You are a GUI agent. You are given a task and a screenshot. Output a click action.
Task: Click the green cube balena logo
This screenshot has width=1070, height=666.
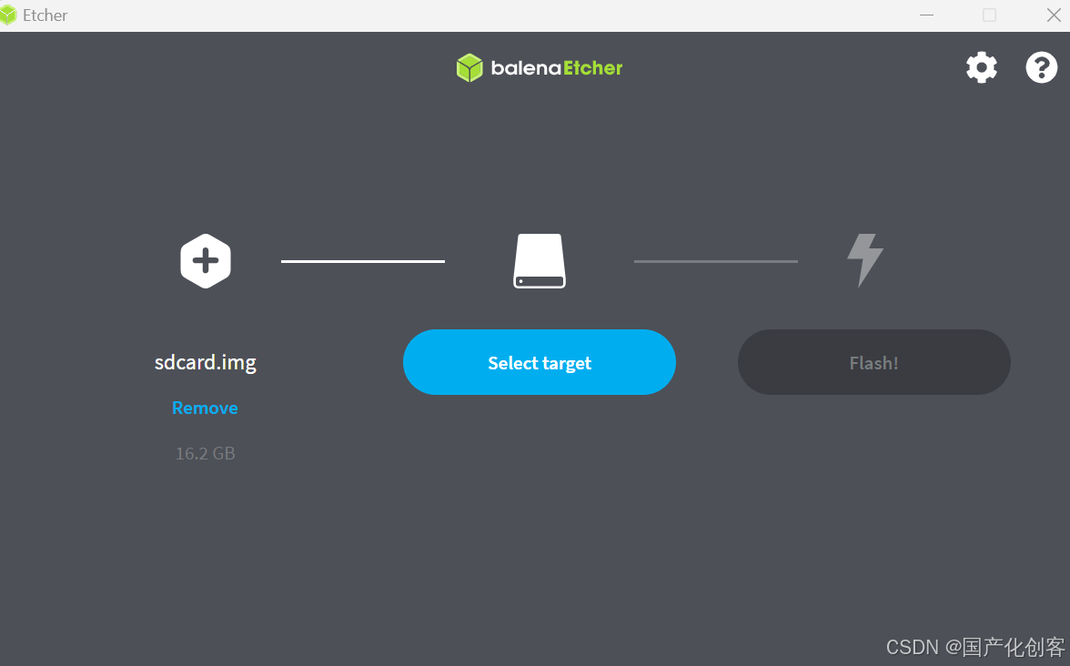tap(469, 67)
